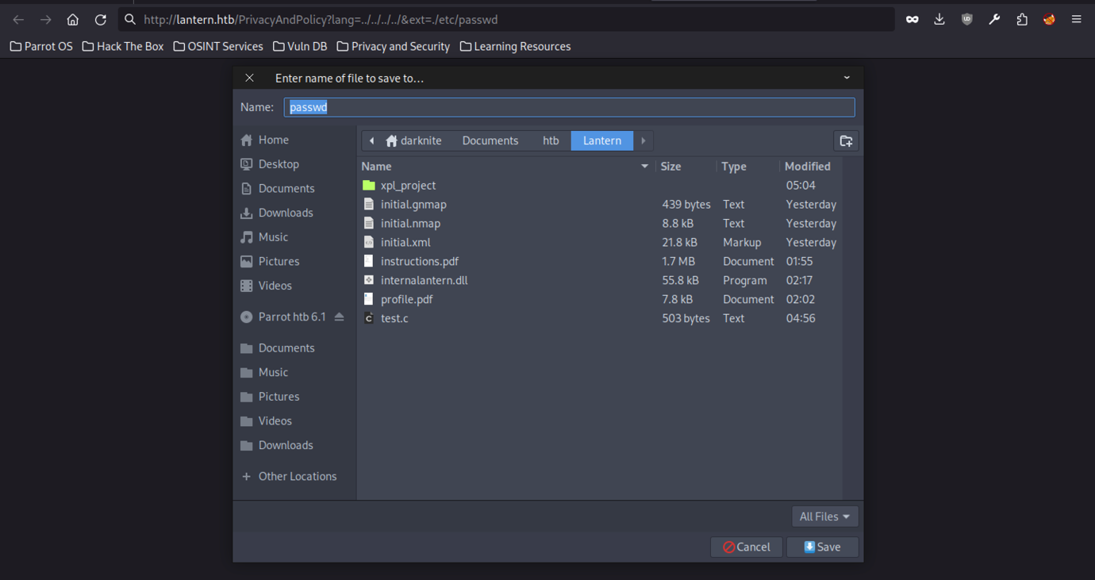The width and height of the screenshot is (1095, 580).
Task: Open the Hack The Box bookmarks folder
Action: coord(123,47)
